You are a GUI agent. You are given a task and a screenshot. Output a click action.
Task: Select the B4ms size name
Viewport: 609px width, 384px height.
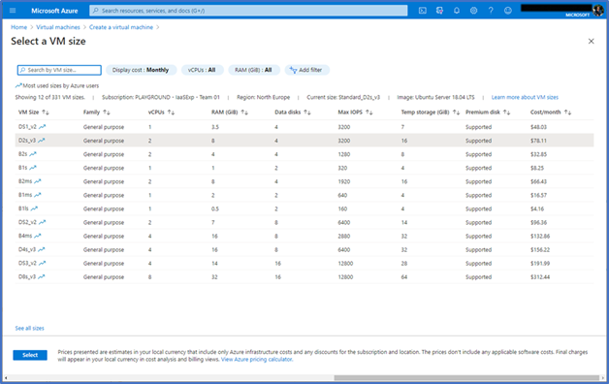point(25,236)
